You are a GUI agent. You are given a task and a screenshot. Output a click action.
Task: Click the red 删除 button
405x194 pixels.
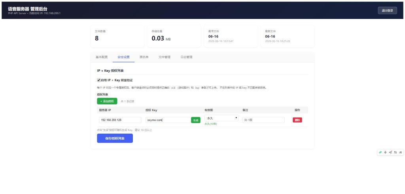click(297, 120)
